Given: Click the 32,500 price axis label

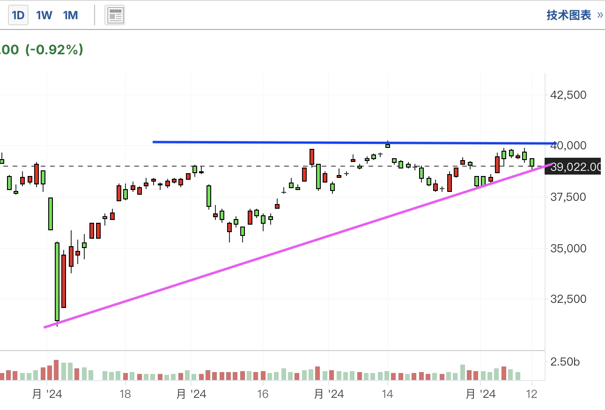Looking at the screenshot, I should [x=568, y=299].
